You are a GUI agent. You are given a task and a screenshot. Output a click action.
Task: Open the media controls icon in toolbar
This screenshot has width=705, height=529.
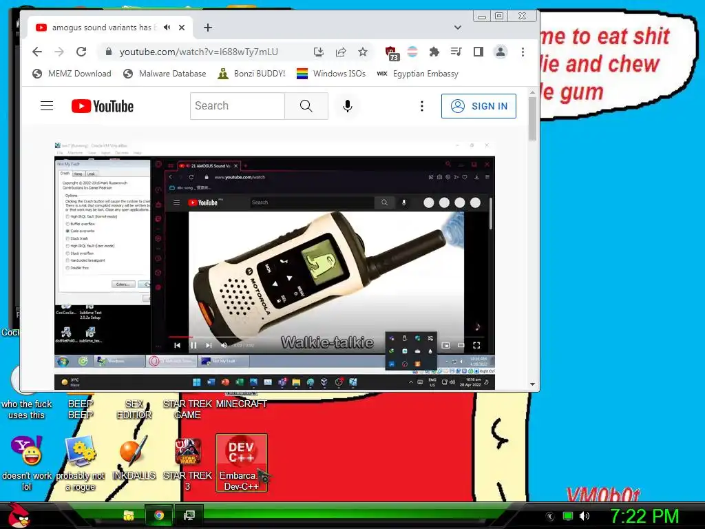click(x=456, y=52)
